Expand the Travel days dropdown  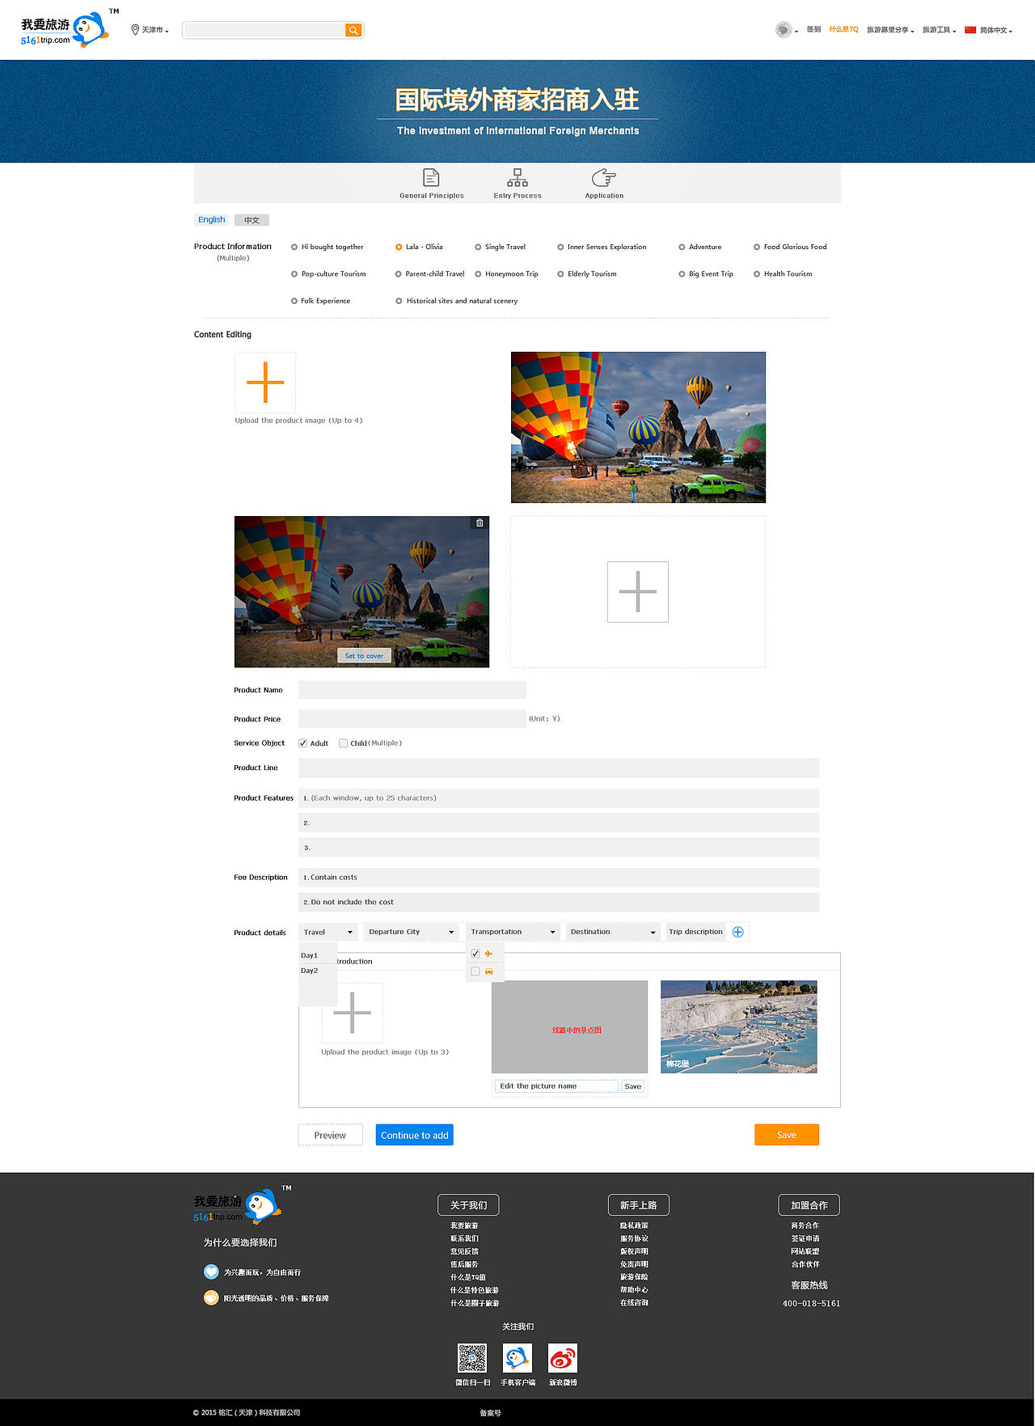pyautogui.click(x=327, y=932)
